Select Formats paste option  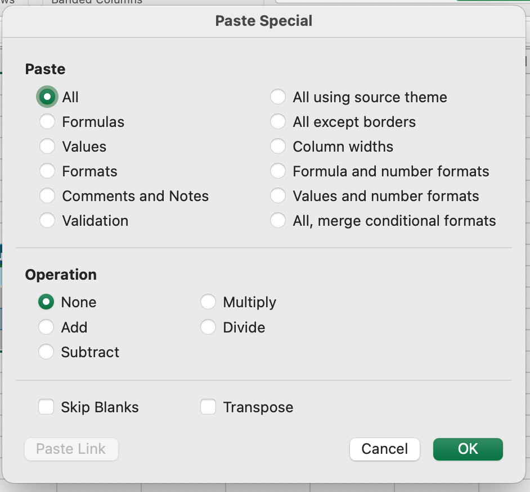tap(47, 171)
